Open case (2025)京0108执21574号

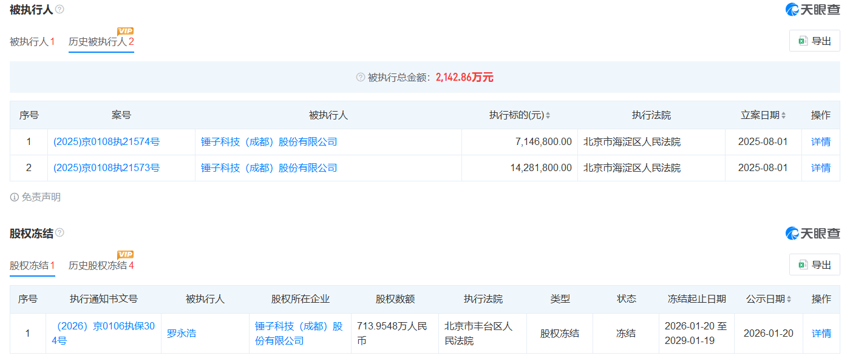106,142
